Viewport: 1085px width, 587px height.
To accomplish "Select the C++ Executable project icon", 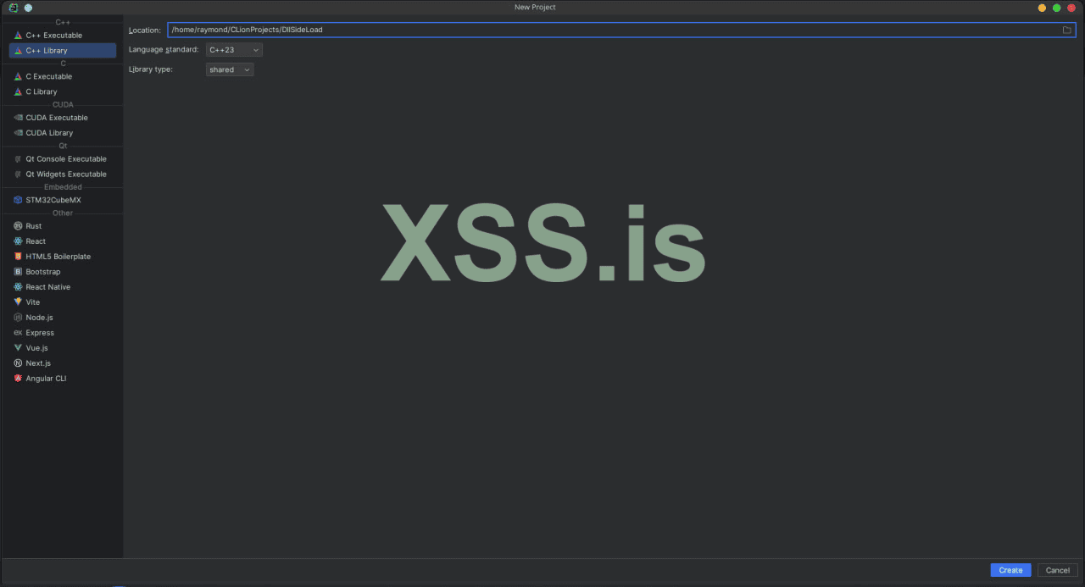I will (18, 36).
